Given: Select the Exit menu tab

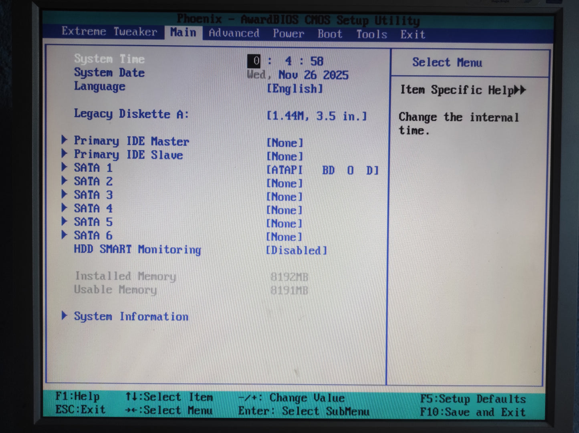Looking at the screenshot, I should pyautogui.click(x=412, y=35).
